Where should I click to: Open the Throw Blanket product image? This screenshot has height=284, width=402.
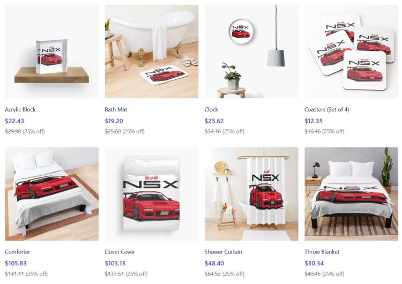pyautogui.click(x=351, y=194)
